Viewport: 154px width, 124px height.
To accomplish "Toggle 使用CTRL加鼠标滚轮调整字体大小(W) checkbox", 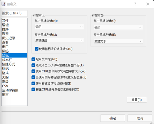I will pyautogui.click(x=33, y=71).
